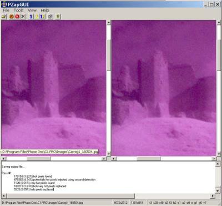Click left pane horizontal scrollbar thumb
The height and width of the screenshot is (206, 222).
[38, 159]
